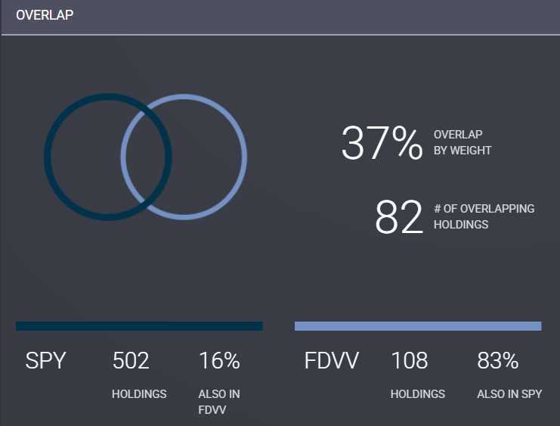Click the 82 overlapping holdings number

(x=398, y=217)
